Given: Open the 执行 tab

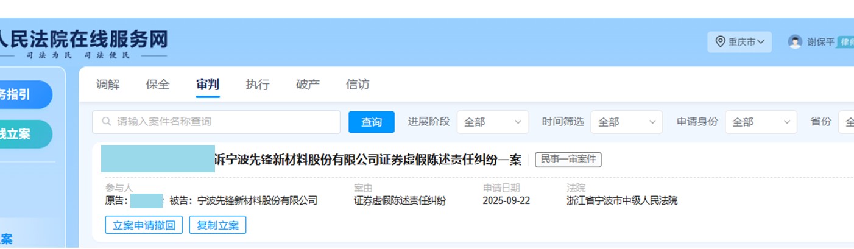Looking at the screenshot, I should pos(258,85).
